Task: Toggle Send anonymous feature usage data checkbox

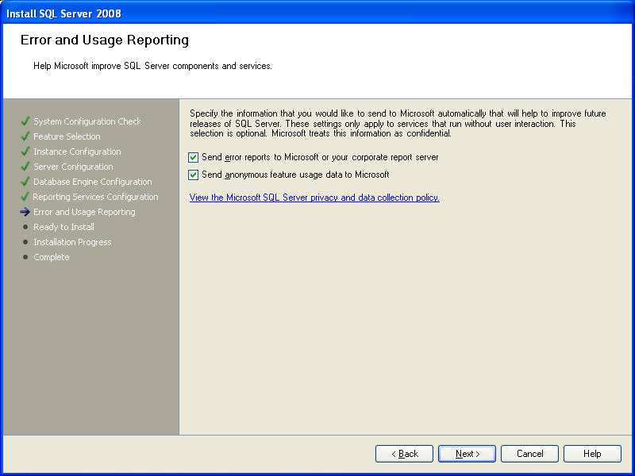Action: 193,175
